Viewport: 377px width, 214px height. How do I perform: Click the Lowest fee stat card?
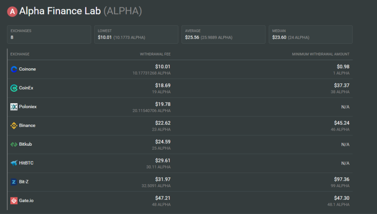pos(137,35)
